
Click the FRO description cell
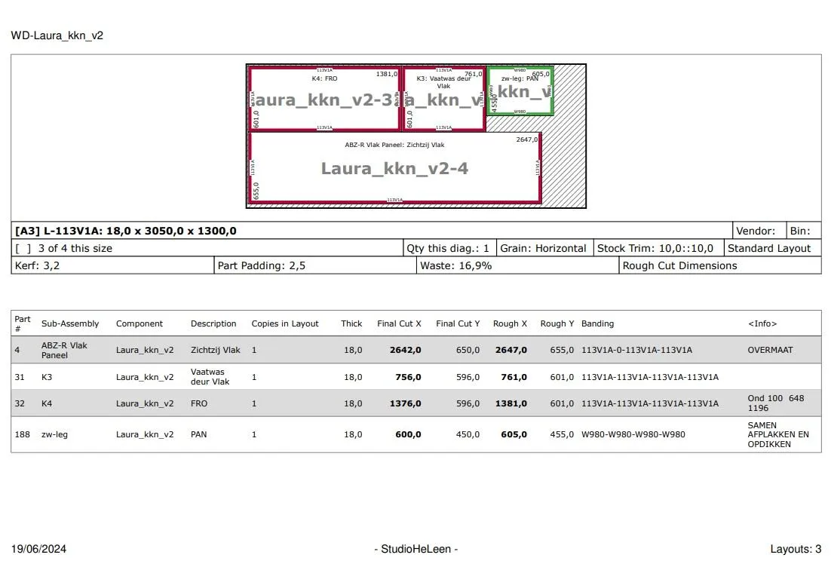point(199,404)
